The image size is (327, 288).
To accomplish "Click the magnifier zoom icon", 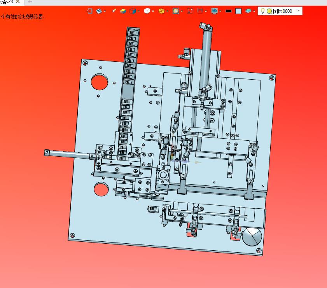I will pos(176,11).
